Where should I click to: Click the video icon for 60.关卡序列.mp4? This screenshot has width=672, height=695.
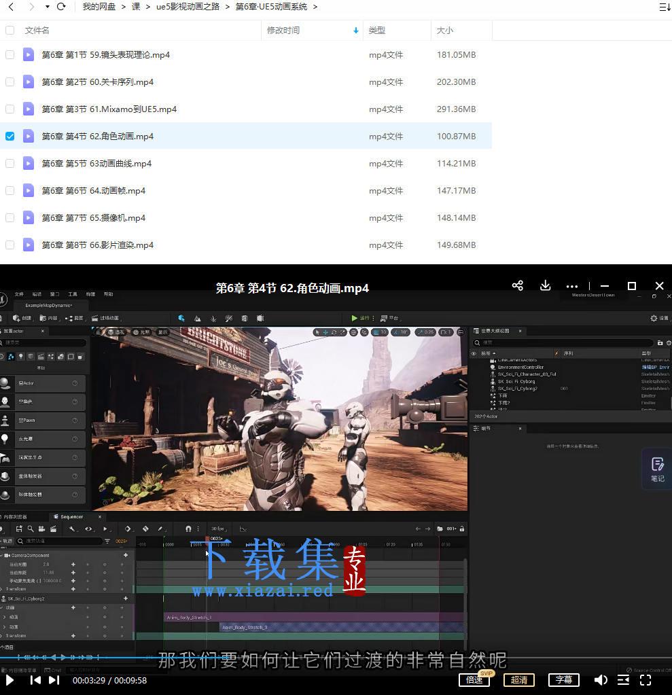29,82
